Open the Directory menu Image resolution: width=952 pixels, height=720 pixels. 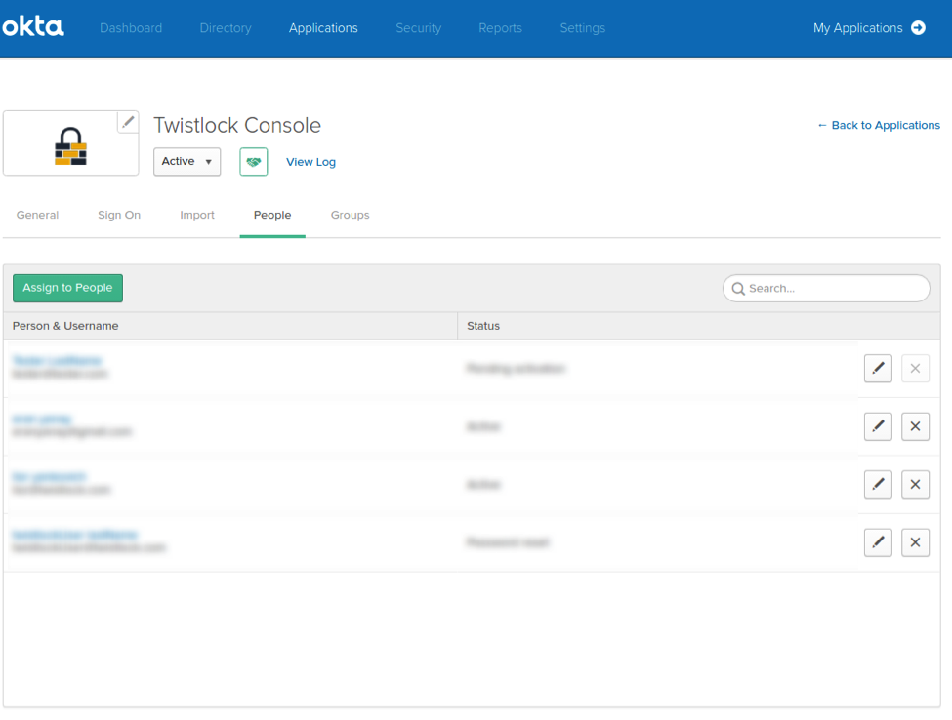(226, 28)
